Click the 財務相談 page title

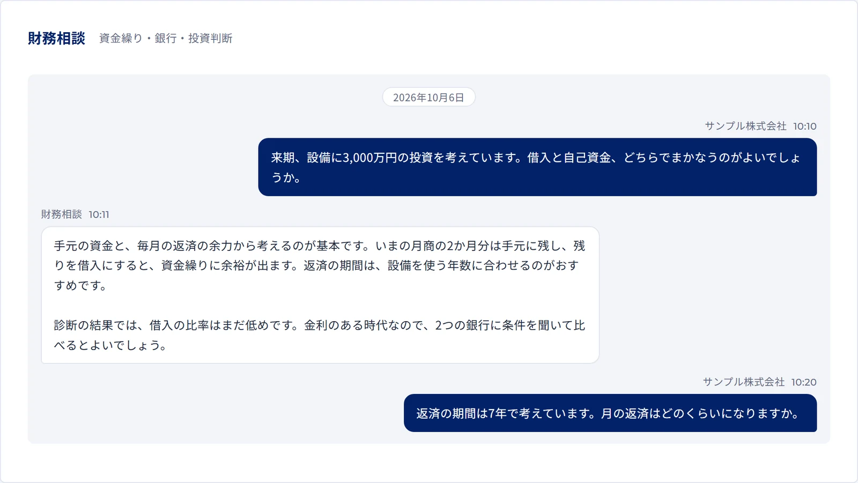coord(56,38)
